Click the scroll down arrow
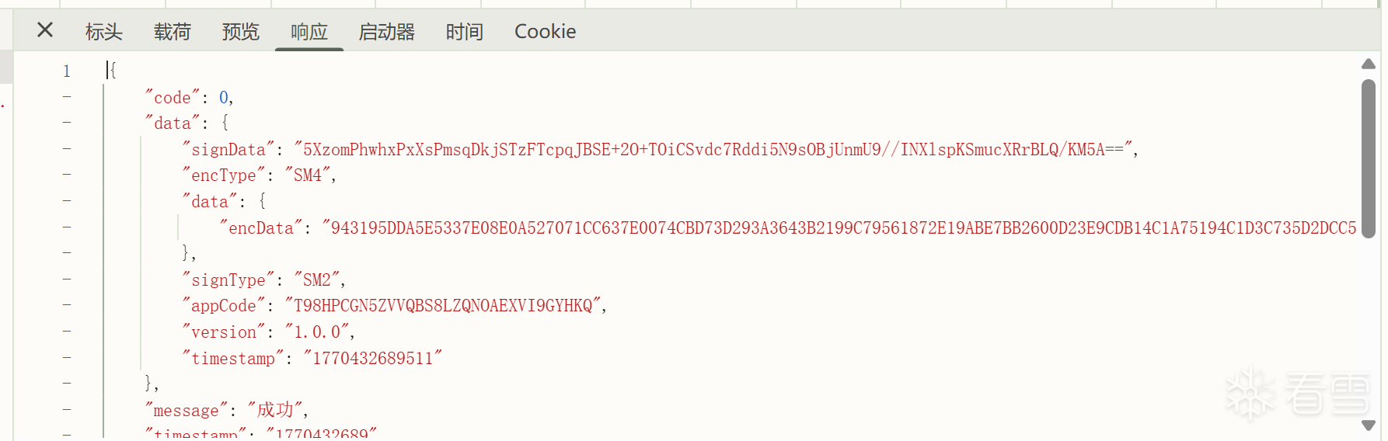 click(x=1369, y=425)
